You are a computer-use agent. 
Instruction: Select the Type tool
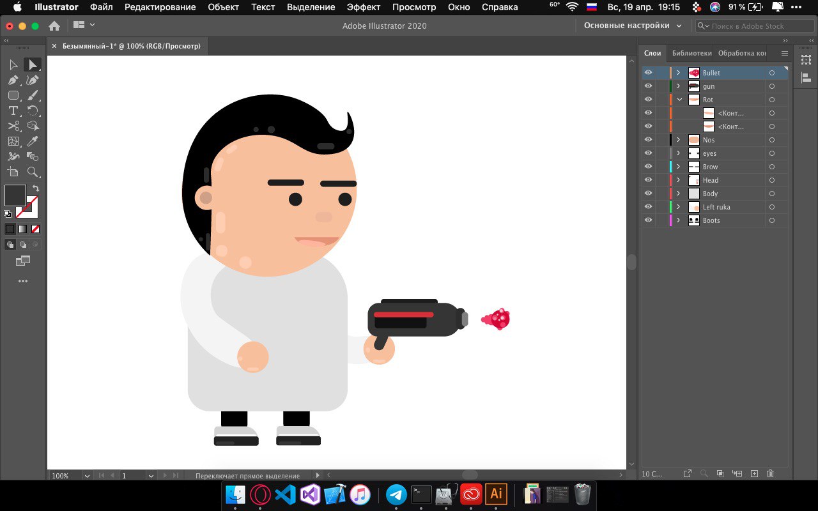[x=13, y=111]
